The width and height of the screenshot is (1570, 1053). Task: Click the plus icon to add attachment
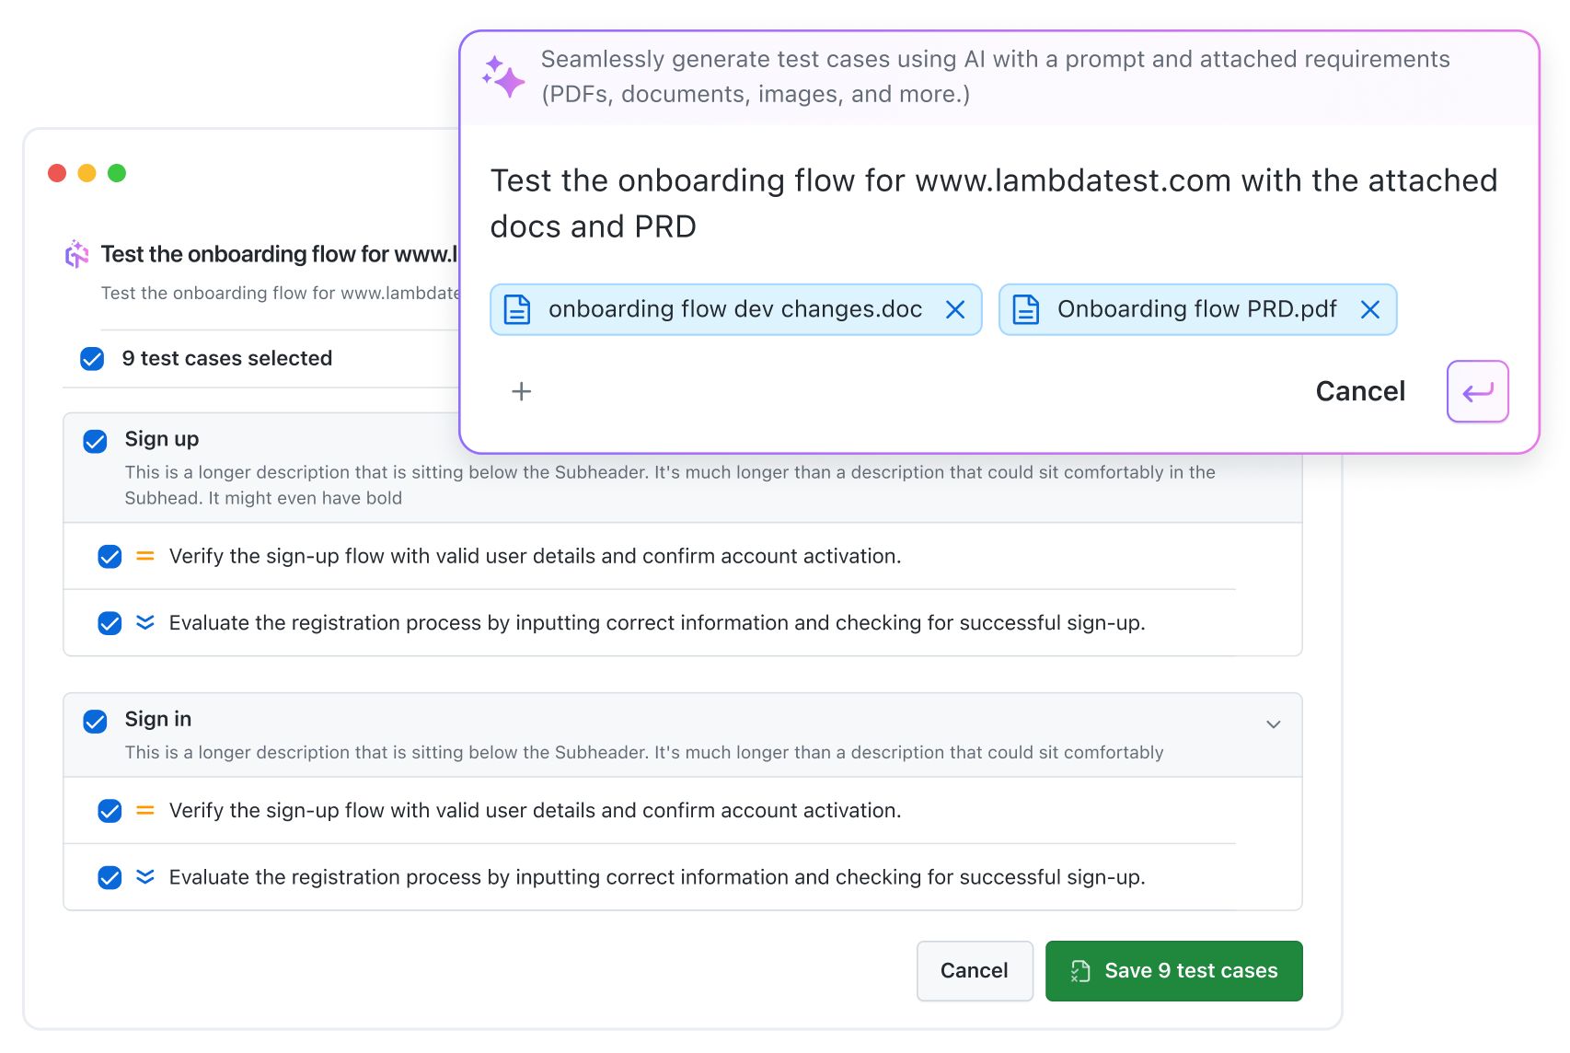(x=522, y=391)
